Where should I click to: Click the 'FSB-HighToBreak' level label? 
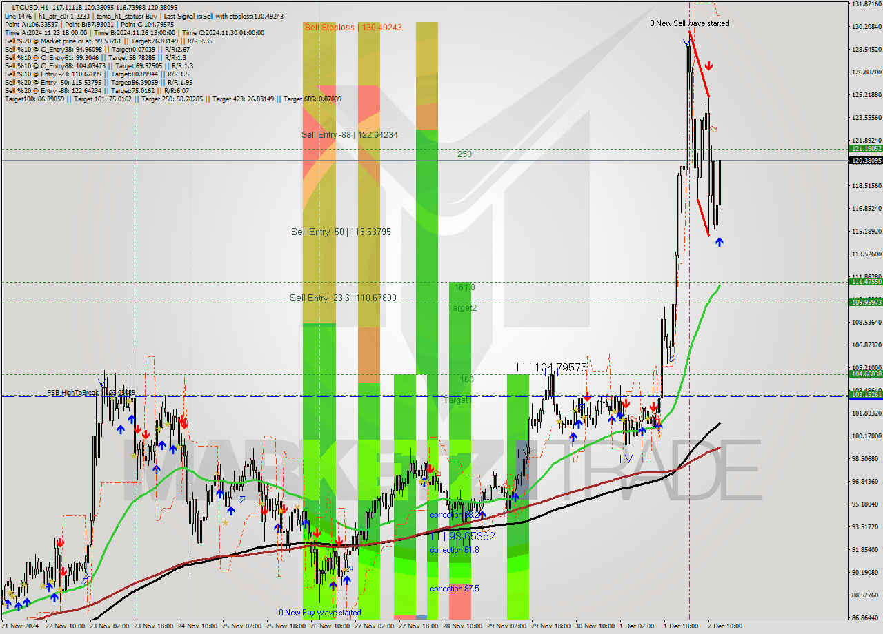(x=72, y=393)
